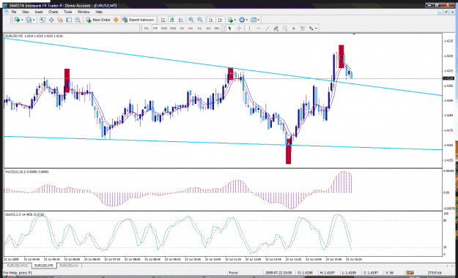Zoom in on the chart

coord(191,20)
